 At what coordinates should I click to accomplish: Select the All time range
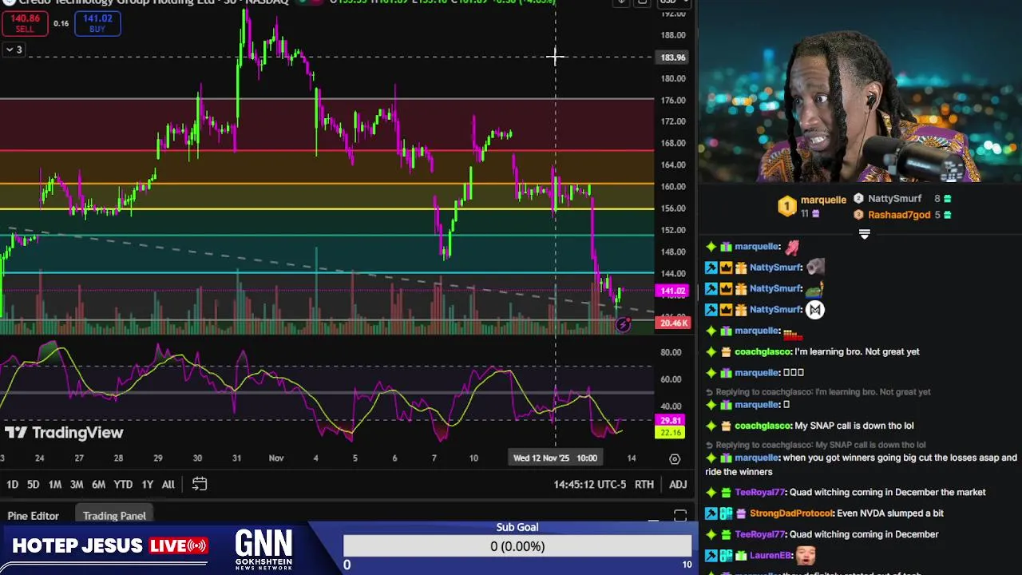[x=168, y=485]
